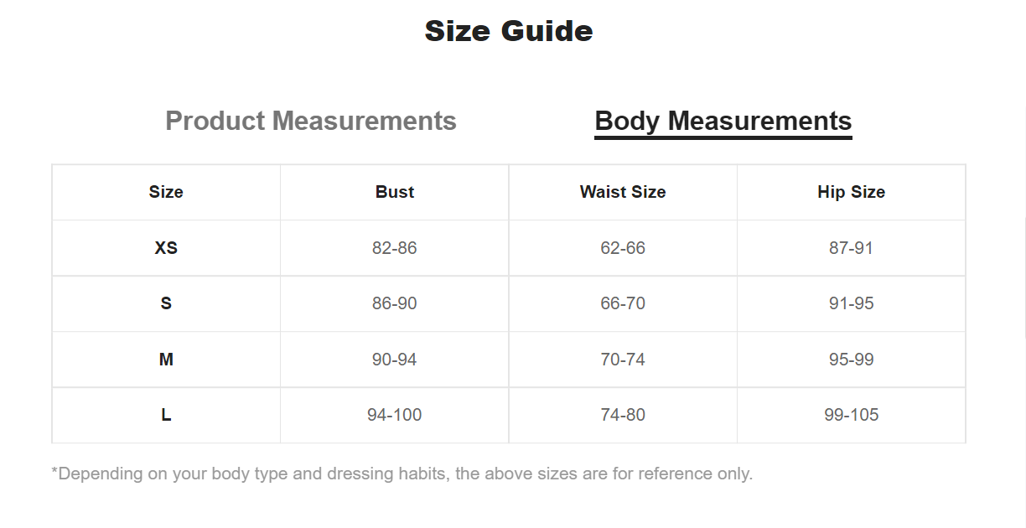Switch to the Product Measurements tab

311,121
